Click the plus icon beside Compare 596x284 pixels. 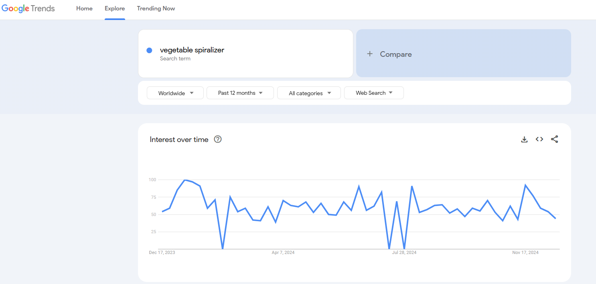pyautogui.click(x=370, y=54)
